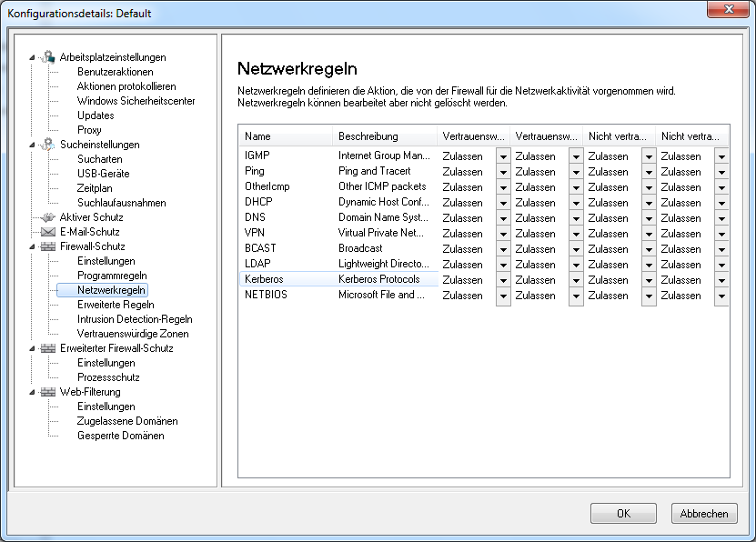756x542 pixels.
Task: Click the Aktiver Schutz icon
Action: [x=47, y=217]
